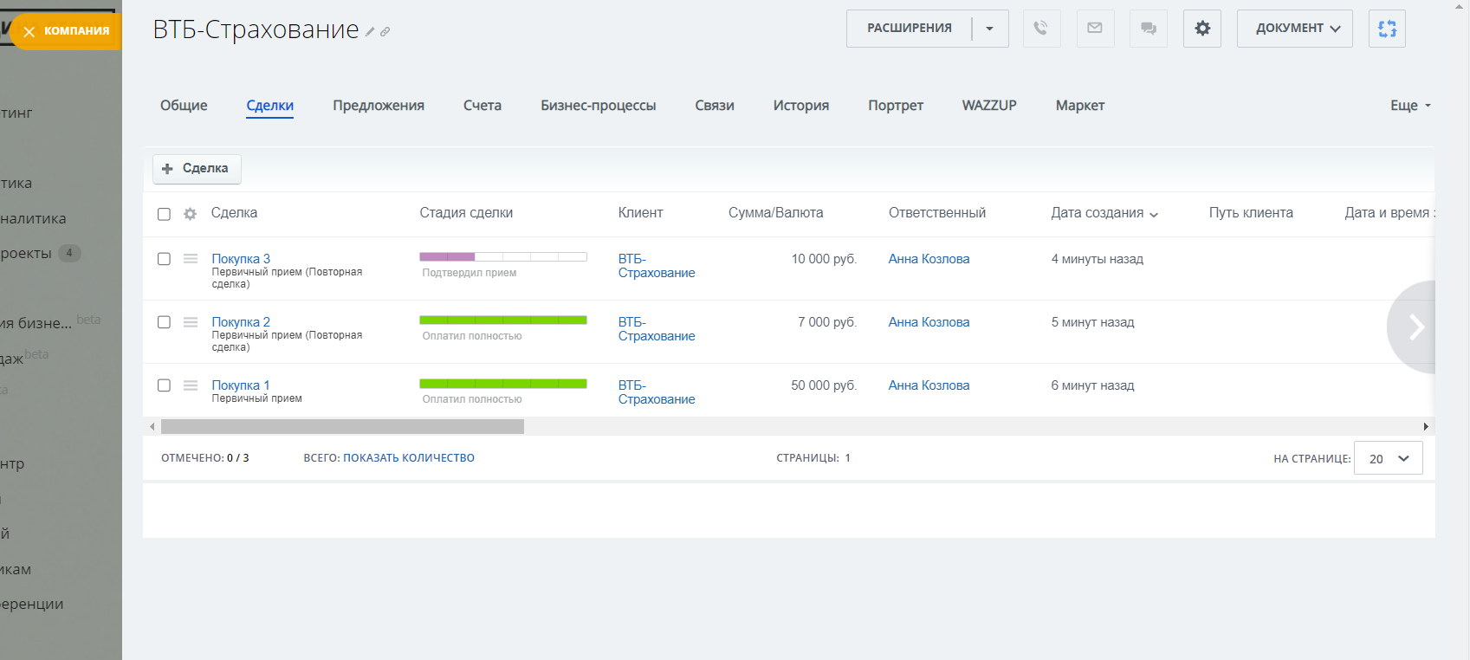Open the Бизнес-процессы tab
The width and height of the screenshot is (1470, 660).
tap(598, 106)
